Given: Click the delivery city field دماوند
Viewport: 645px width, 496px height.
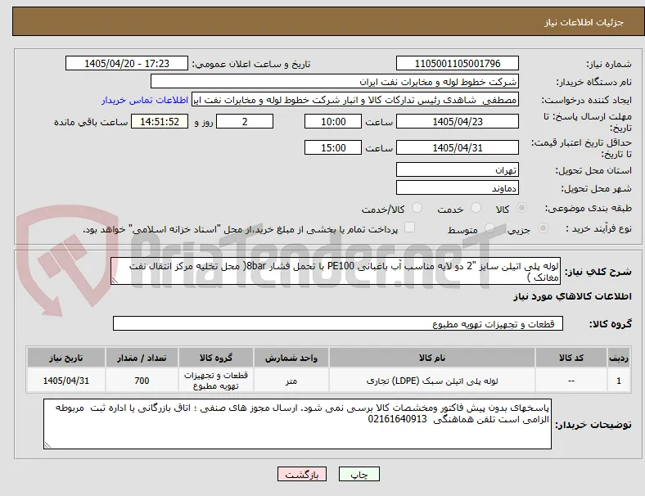Looking at the screenshot, I should tap(458, 187).
